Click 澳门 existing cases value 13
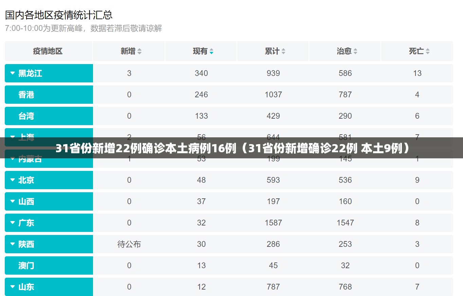Screen dimensions: 463x296 201,265
